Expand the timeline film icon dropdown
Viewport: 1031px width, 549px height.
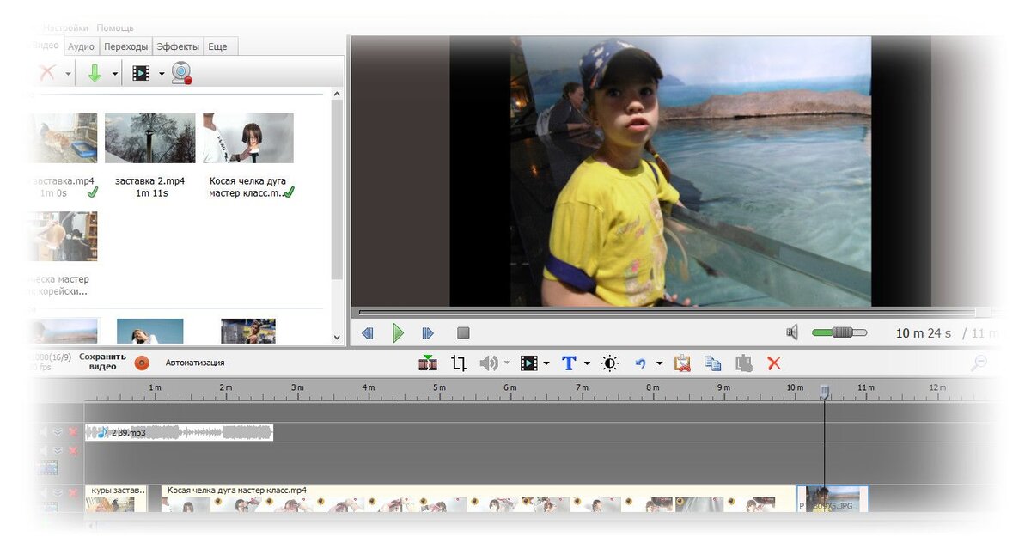tap(546, 363)
